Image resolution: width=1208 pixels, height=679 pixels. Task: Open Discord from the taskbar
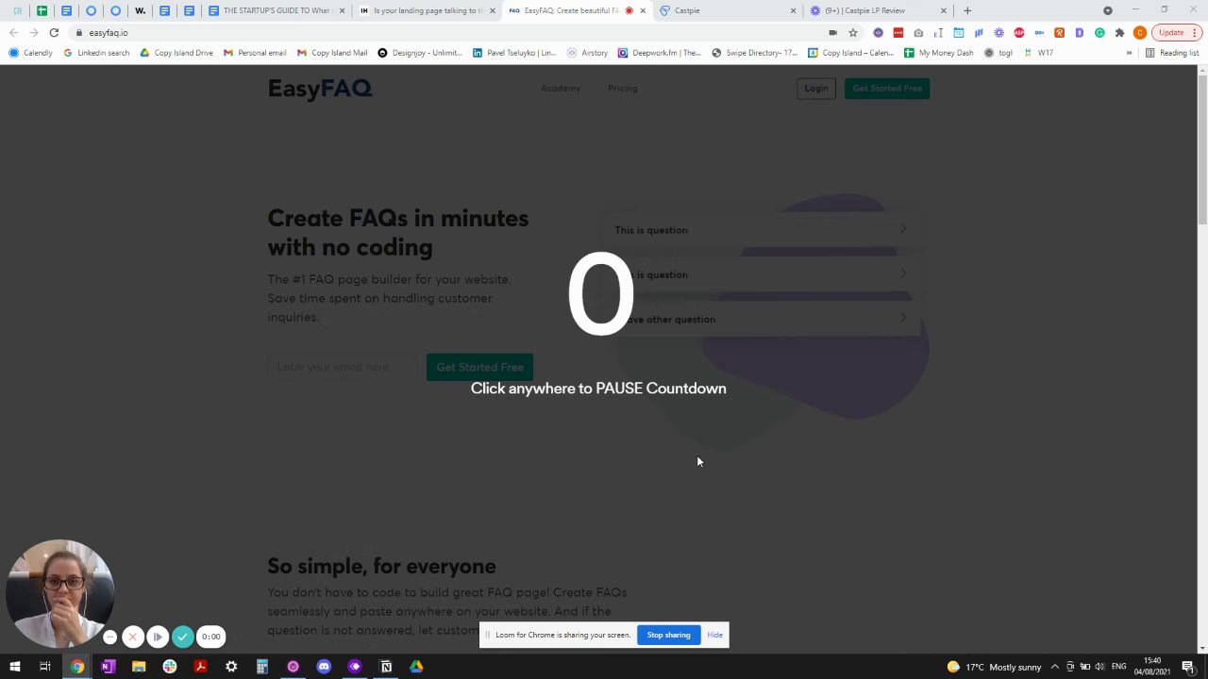[x=324, y=667]
